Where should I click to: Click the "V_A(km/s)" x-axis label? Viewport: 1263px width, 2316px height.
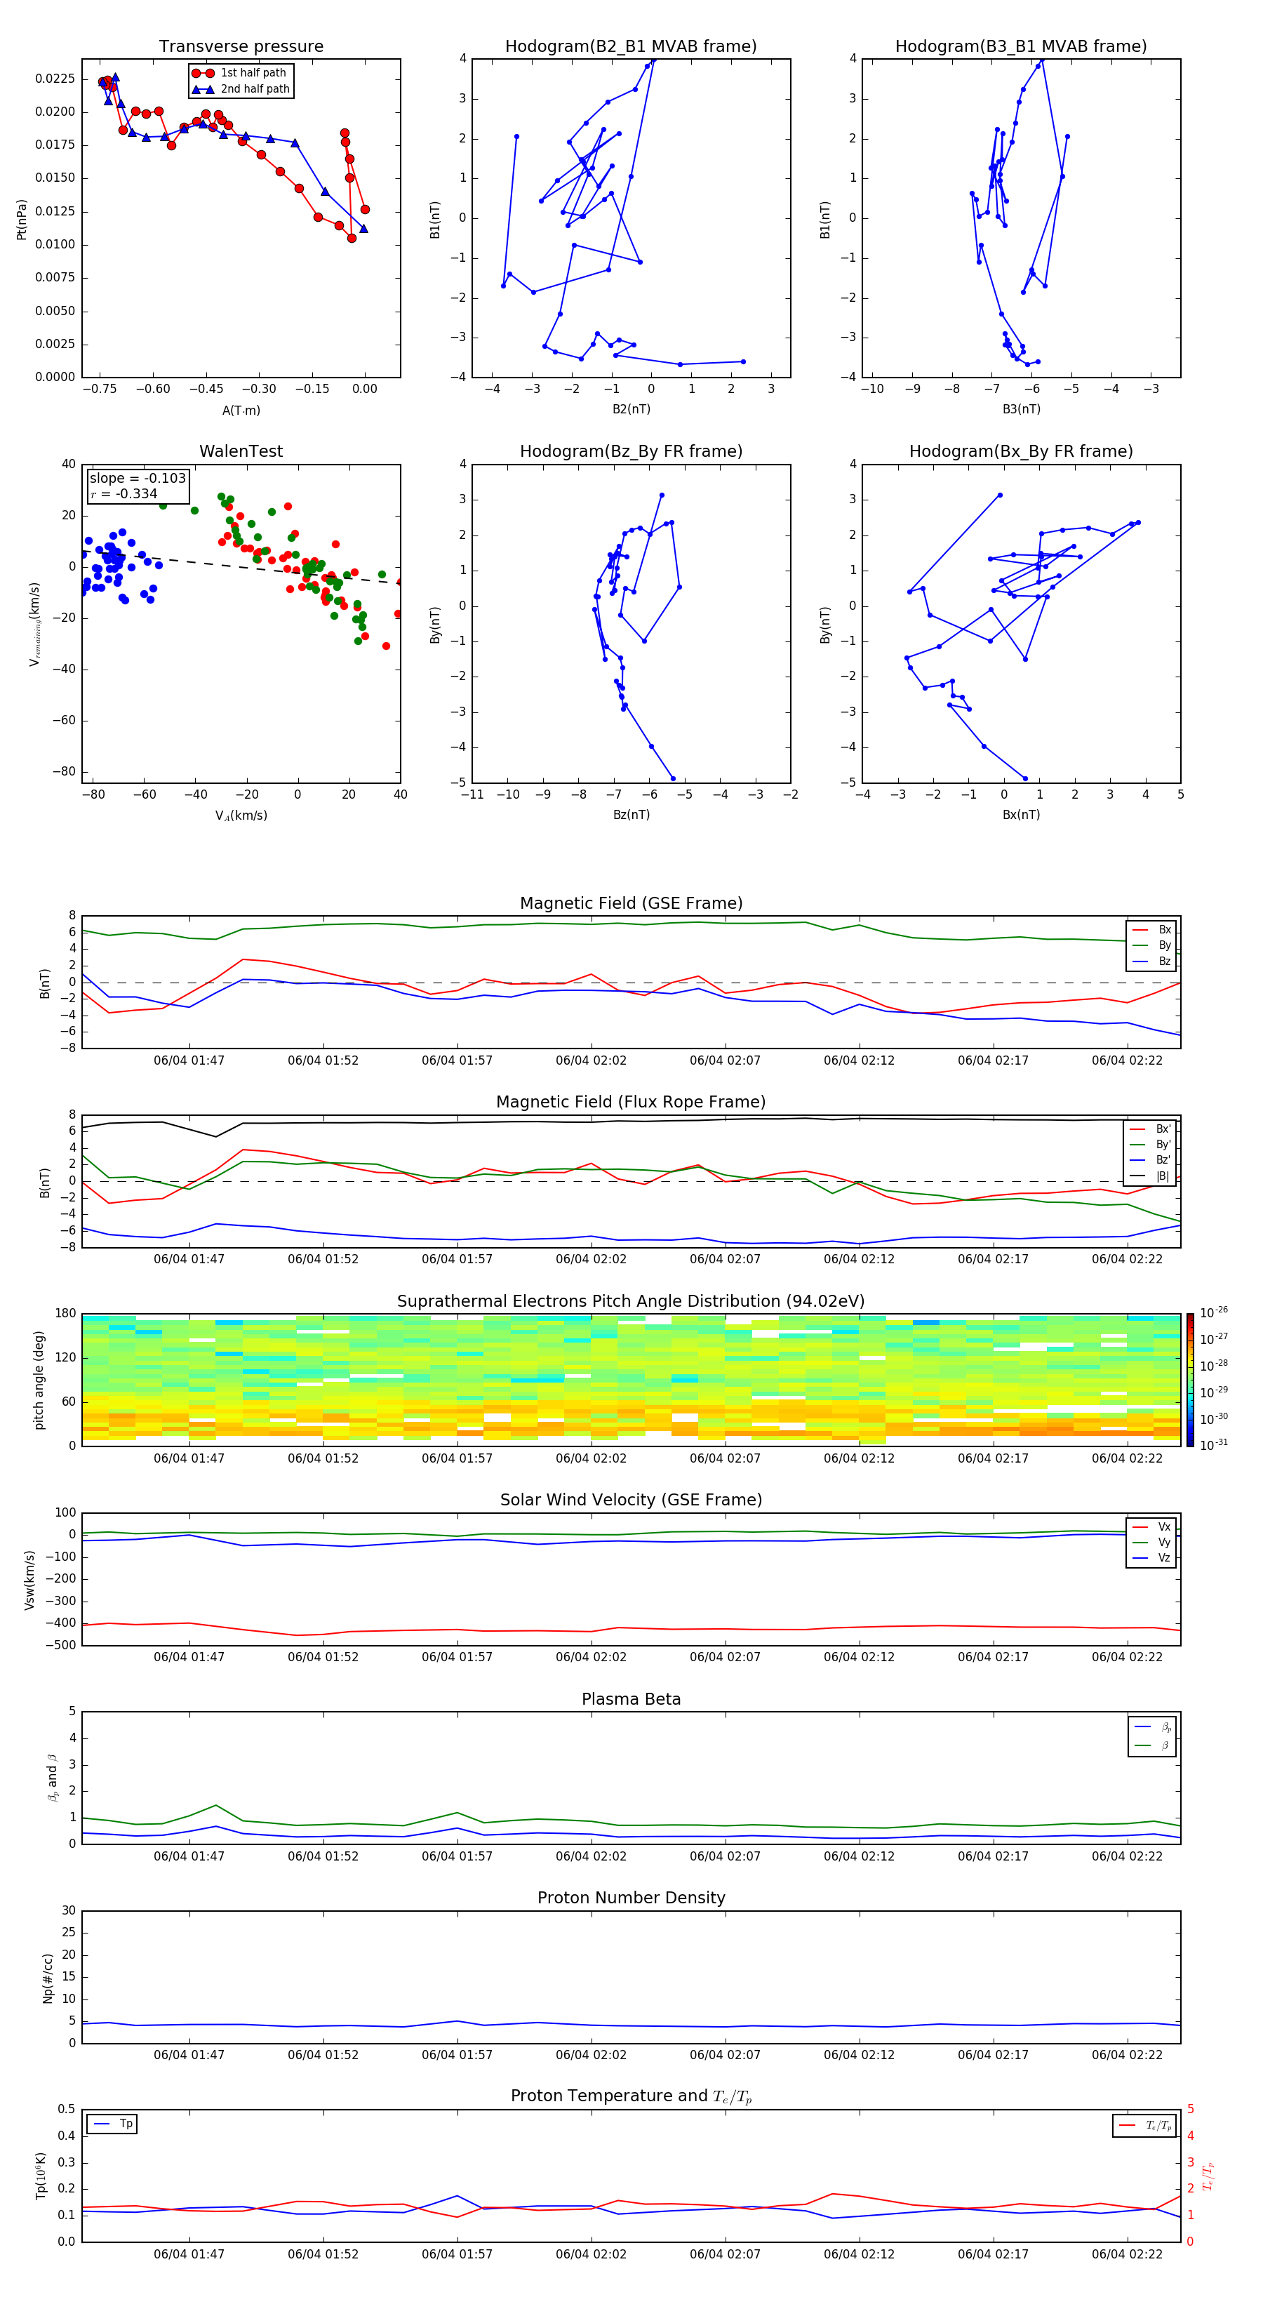pyautogui.click(x=241, y=816)
